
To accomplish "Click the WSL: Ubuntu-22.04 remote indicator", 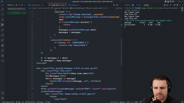I will pos(7,102).
